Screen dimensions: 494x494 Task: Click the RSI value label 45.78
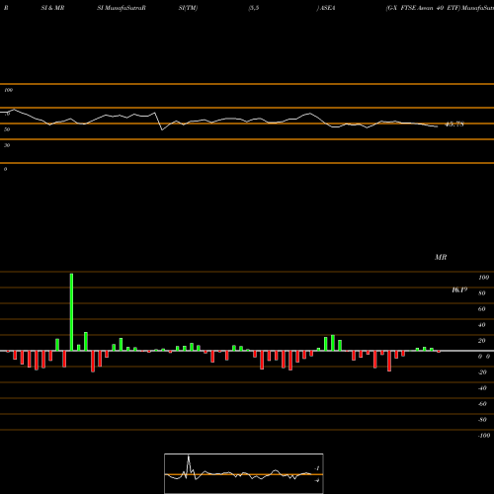click(454, 124)
